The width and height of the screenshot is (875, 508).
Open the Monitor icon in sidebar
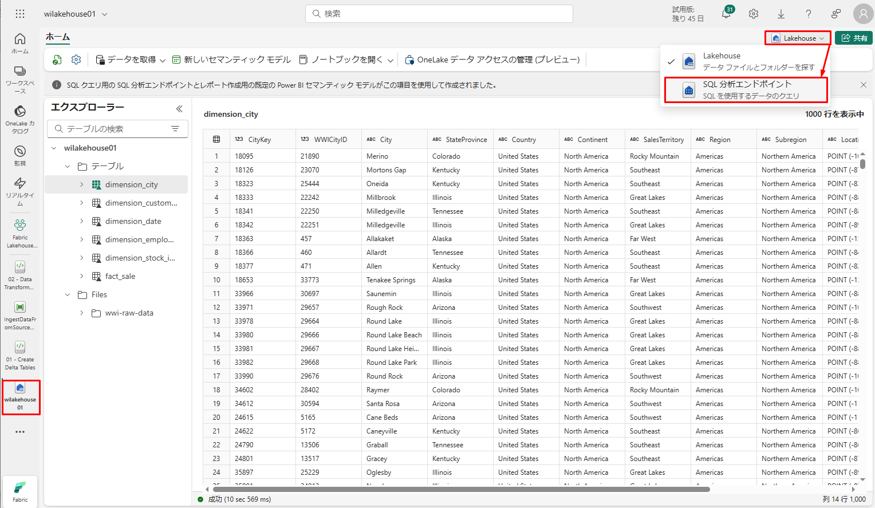[x=20, y=155]
